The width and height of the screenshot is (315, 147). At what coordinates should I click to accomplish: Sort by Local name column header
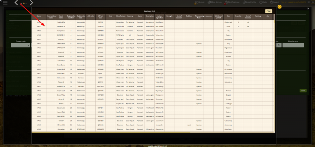(61, 17)
